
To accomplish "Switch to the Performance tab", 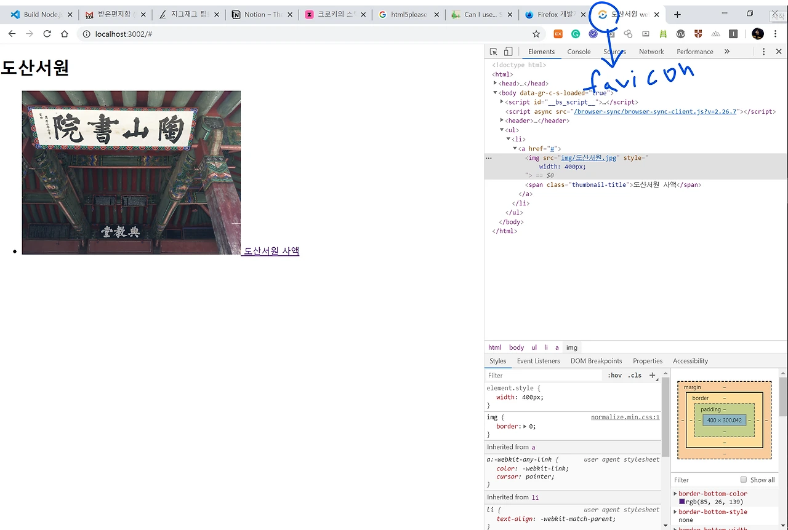I will [x=694, y=52].
